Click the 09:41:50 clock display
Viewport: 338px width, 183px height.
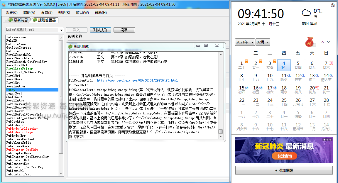click(261, 14)
